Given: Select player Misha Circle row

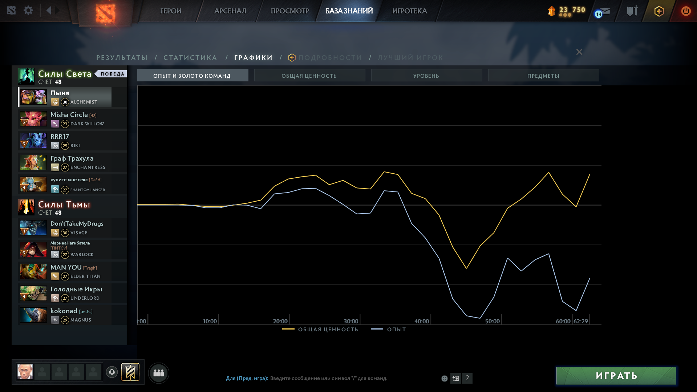Looking at the screenshot, I should 72,119.
